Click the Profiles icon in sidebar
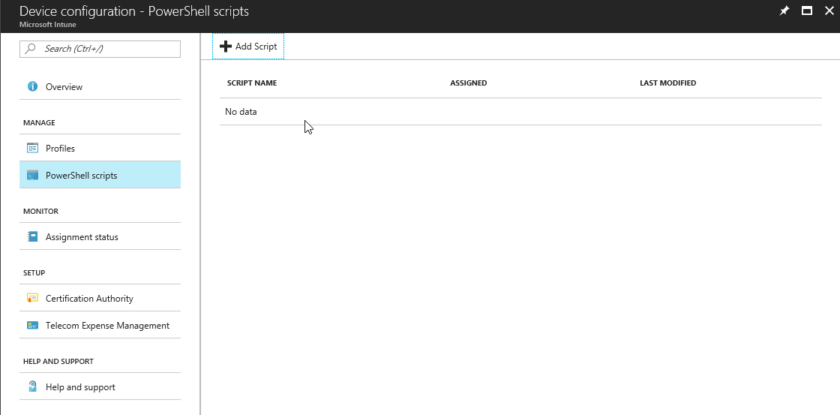Viewport: 840px width, 415px height. point(32,148)
